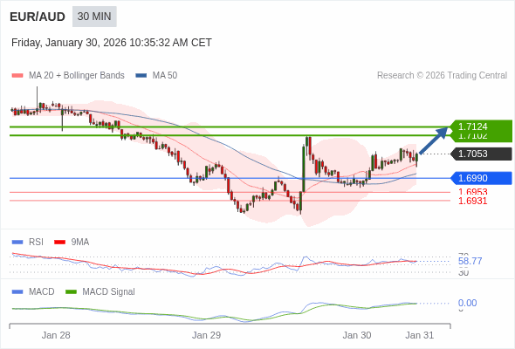Click the Jan 29 date axis label
Screen dimensions: 515x349
pos(206,336)
